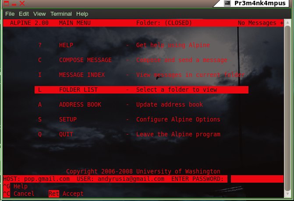294x201 pixels.
Task: Click the ^C Cancel command
Action: click(x=19, y=194)
